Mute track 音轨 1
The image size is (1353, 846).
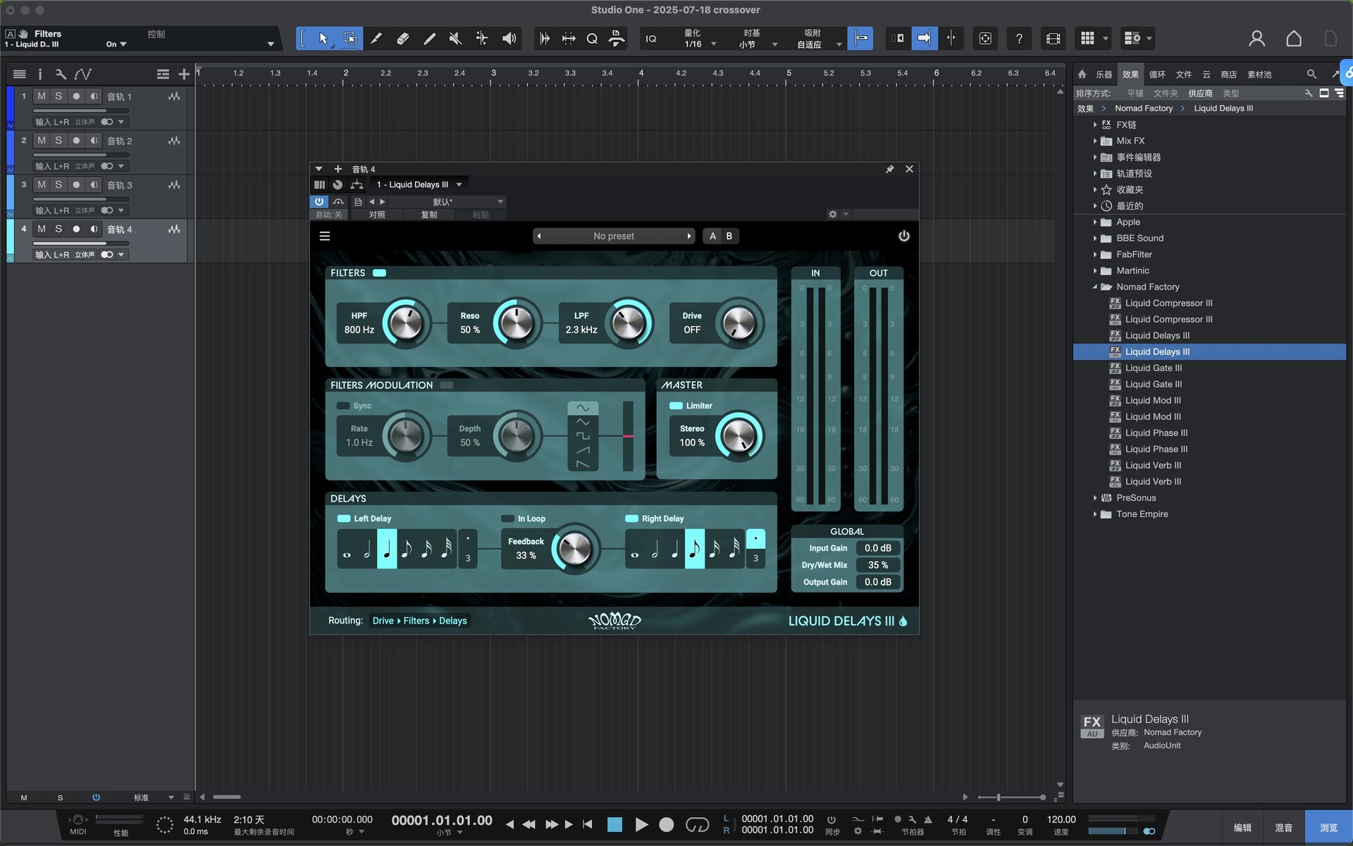[x=42, y=97]
